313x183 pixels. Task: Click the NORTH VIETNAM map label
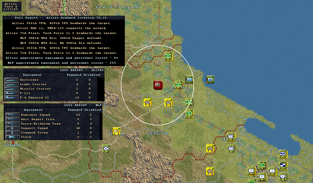pos(116,7)
